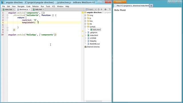Collapse code fold marker on line 3
The width and height of the screenshot is (183, 103).
pos(7,18)
